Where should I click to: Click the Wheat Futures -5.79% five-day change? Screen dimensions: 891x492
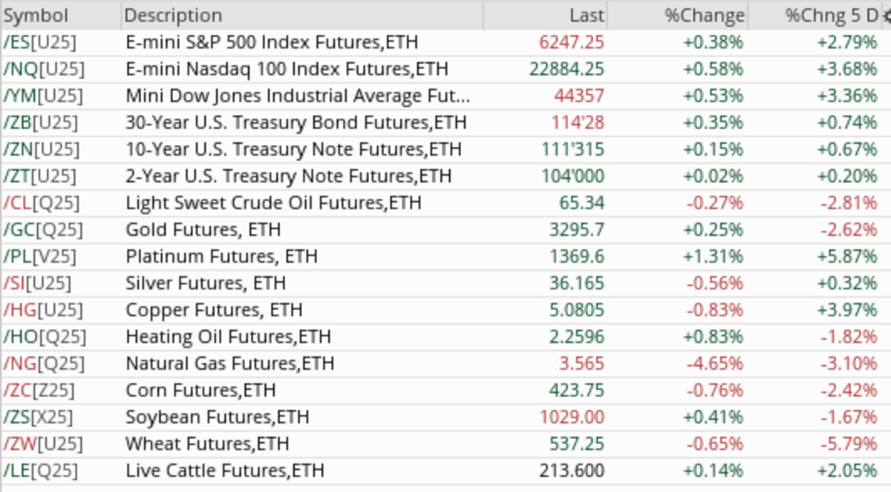[x=848, y=443]
